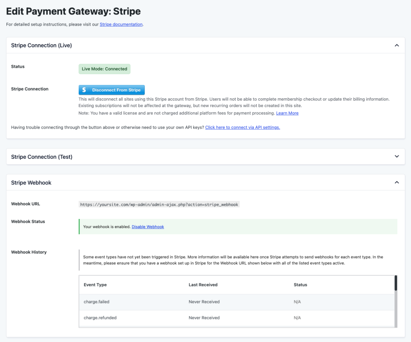Open the Learn More link

click(x=287, y=113)
